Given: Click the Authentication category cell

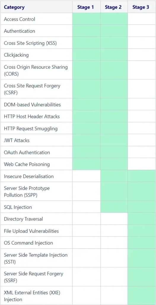Looking at the screenshot, I should click(36, 31).
